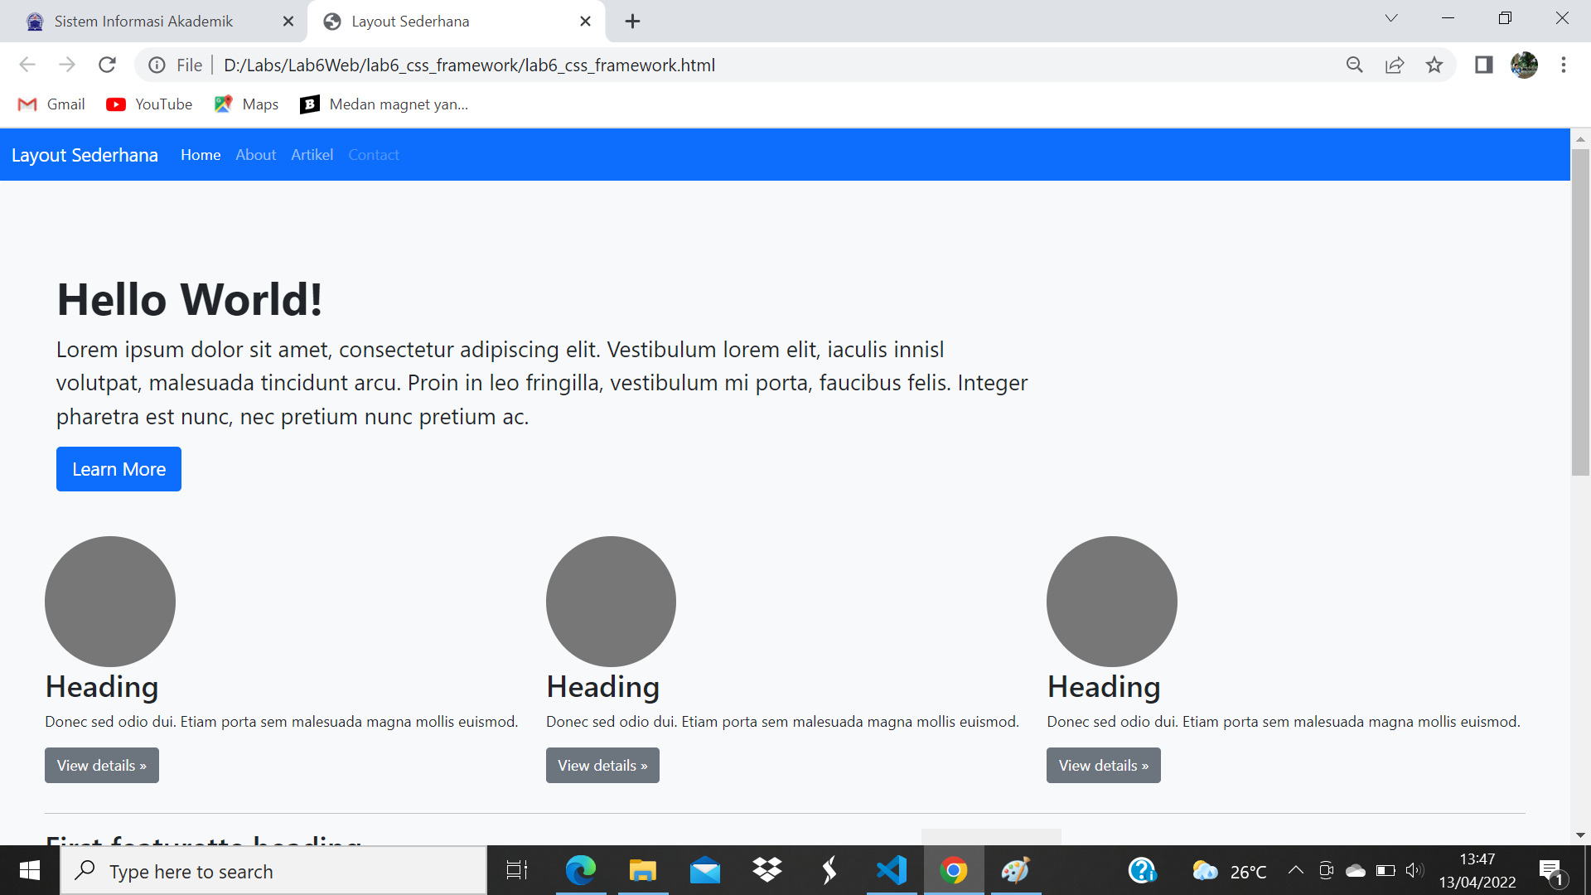The width and height of the screenshot is (1591, 895).
Task: Open the Chrome three-dot menu
Action: [1564, 65]
